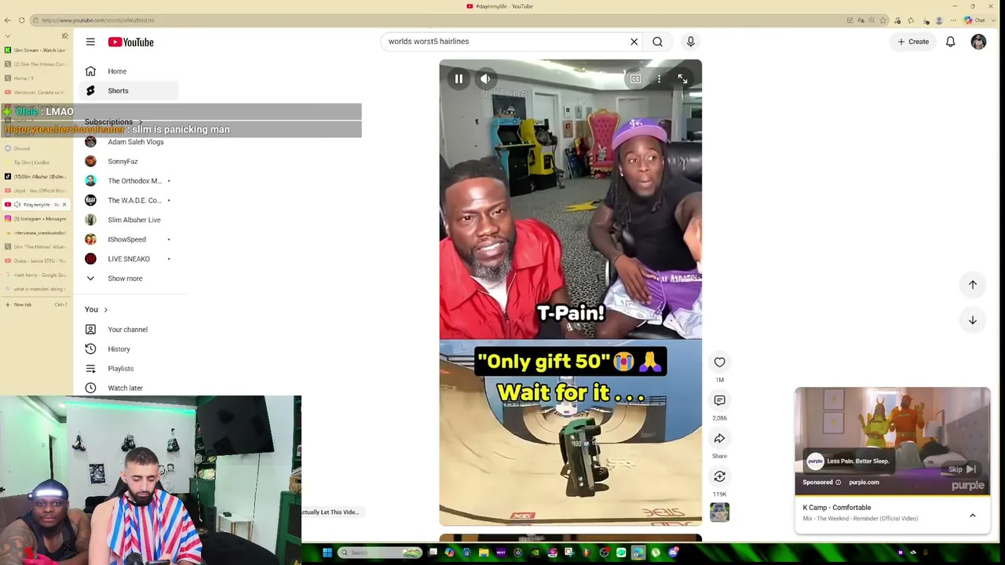Open the Short's sound thumbnail
The width and height of the screenshot is (1005, 565).
pos(719,512)
